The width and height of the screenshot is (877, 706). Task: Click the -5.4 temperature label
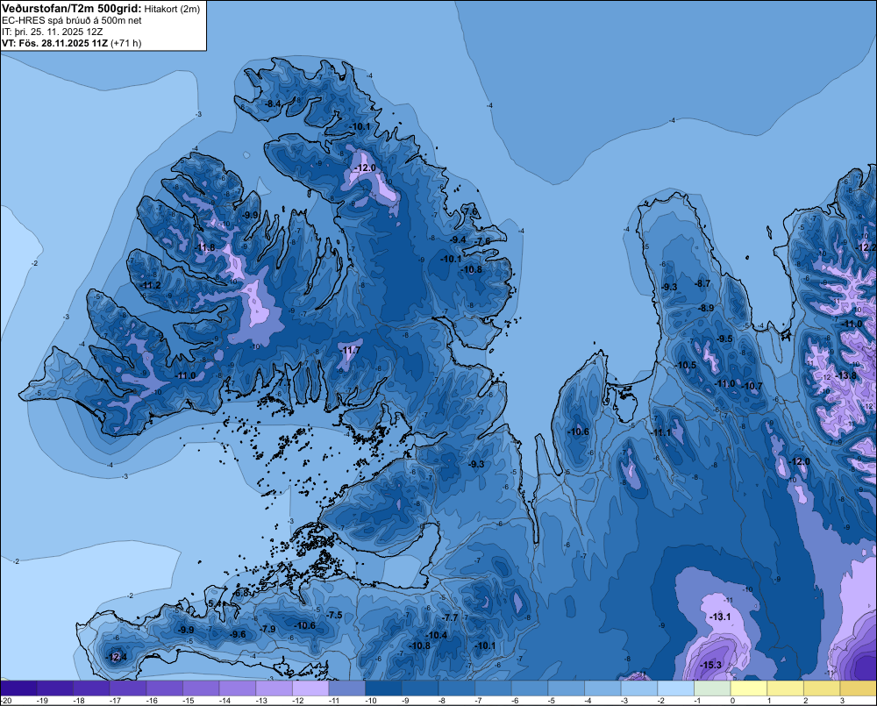coord(214,603)
